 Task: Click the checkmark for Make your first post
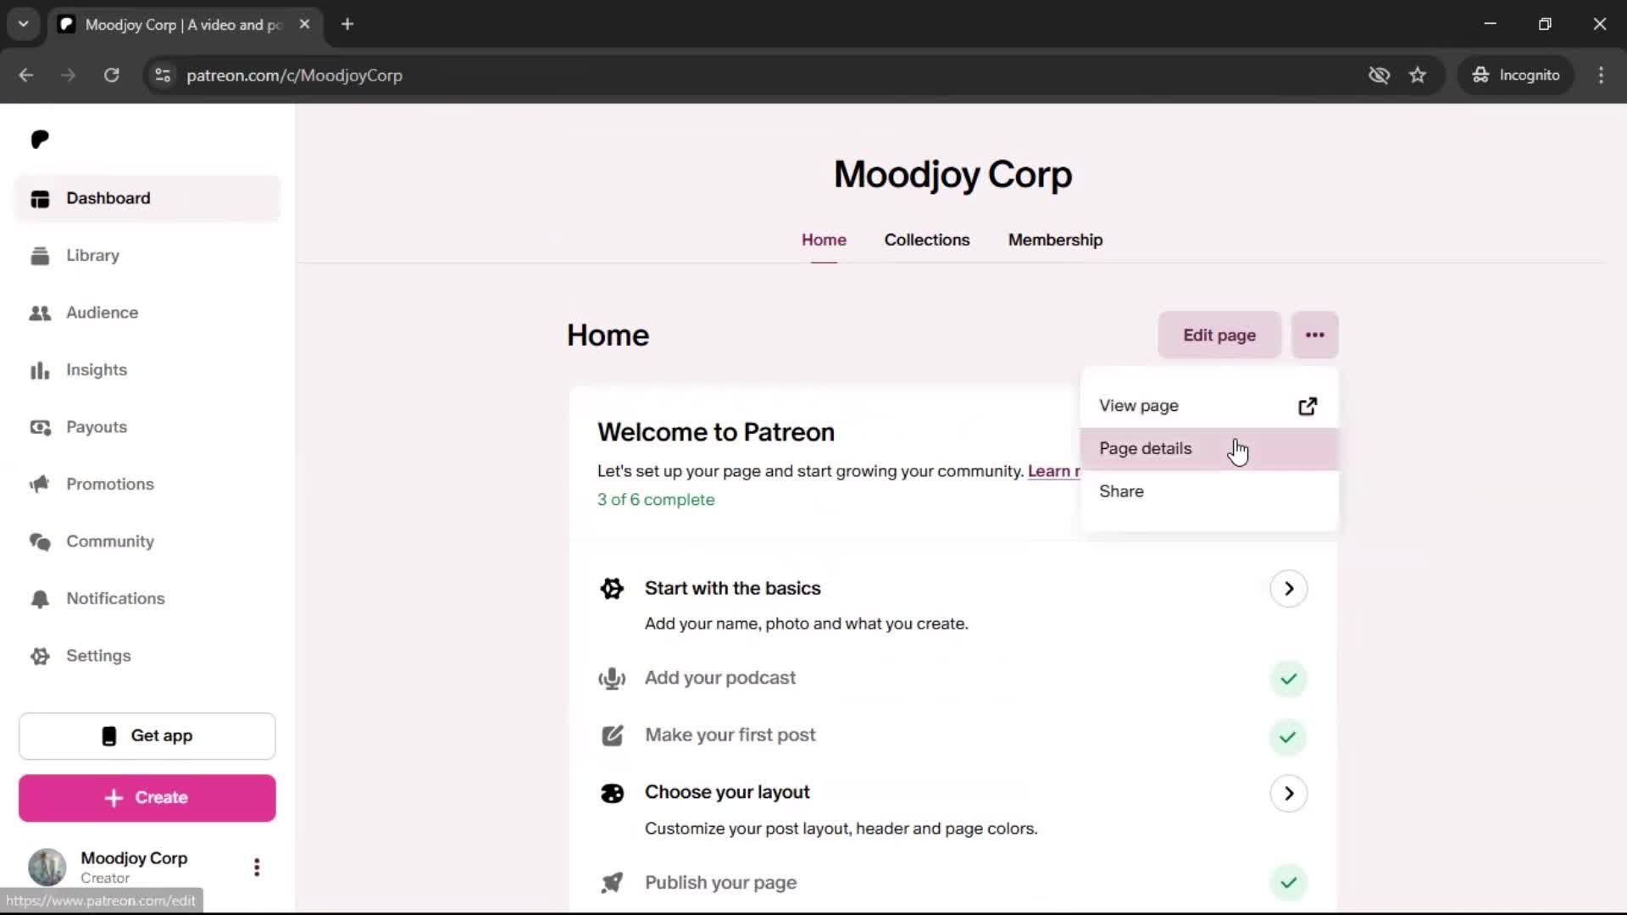(1289, 737)
